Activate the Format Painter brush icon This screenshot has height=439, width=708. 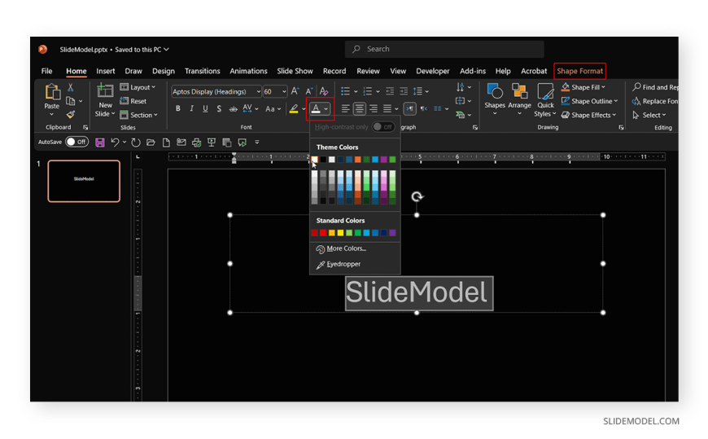pos(71,115)
